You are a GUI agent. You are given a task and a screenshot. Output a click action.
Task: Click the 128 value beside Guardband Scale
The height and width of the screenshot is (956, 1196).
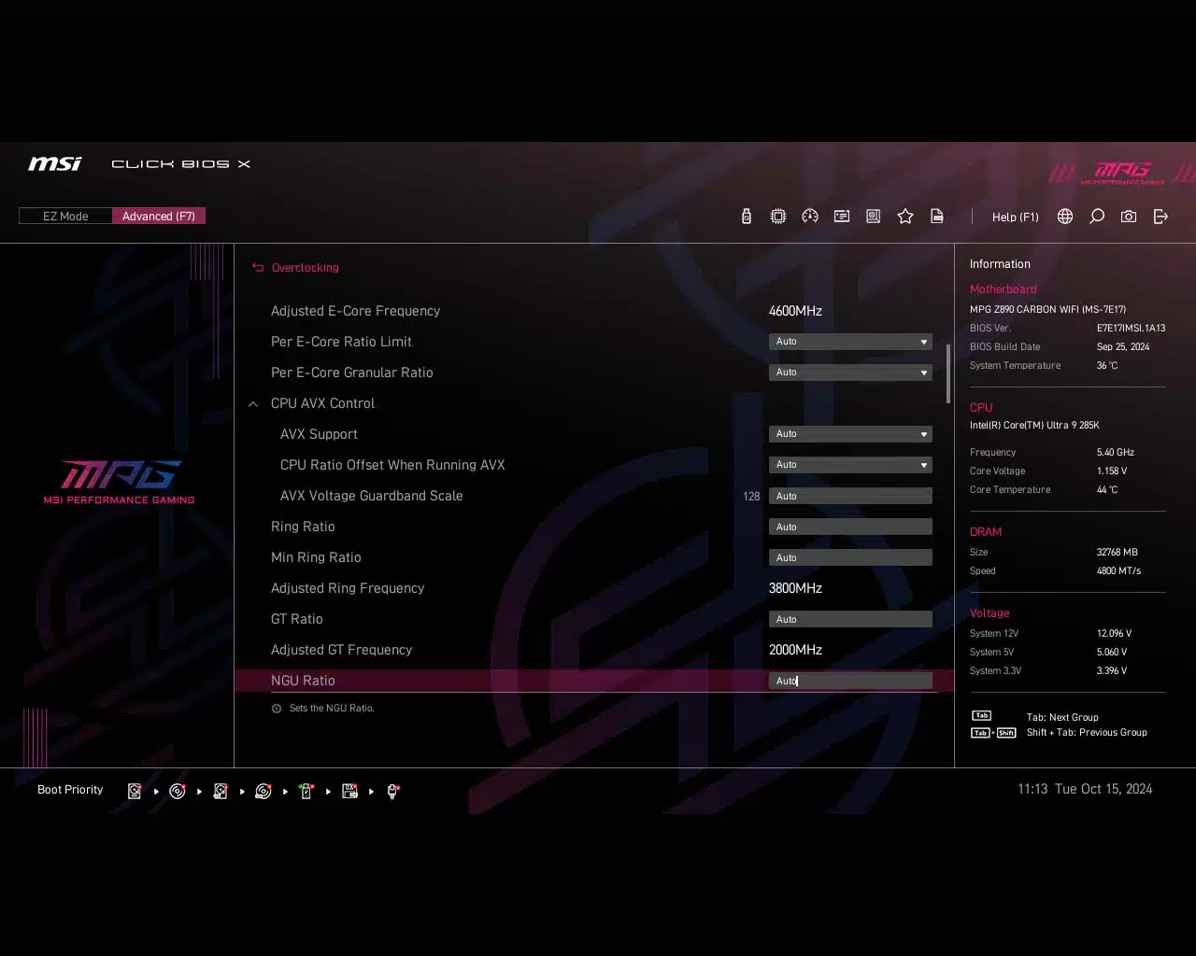pos(751,497)
